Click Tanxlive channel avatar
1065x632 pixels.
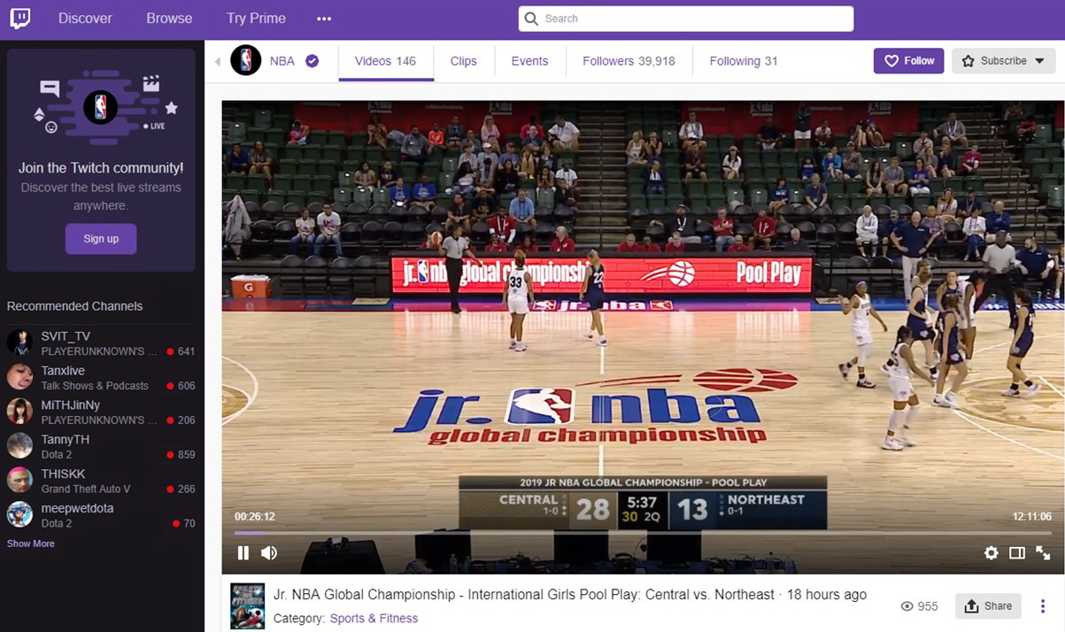(x=19, y=377)
